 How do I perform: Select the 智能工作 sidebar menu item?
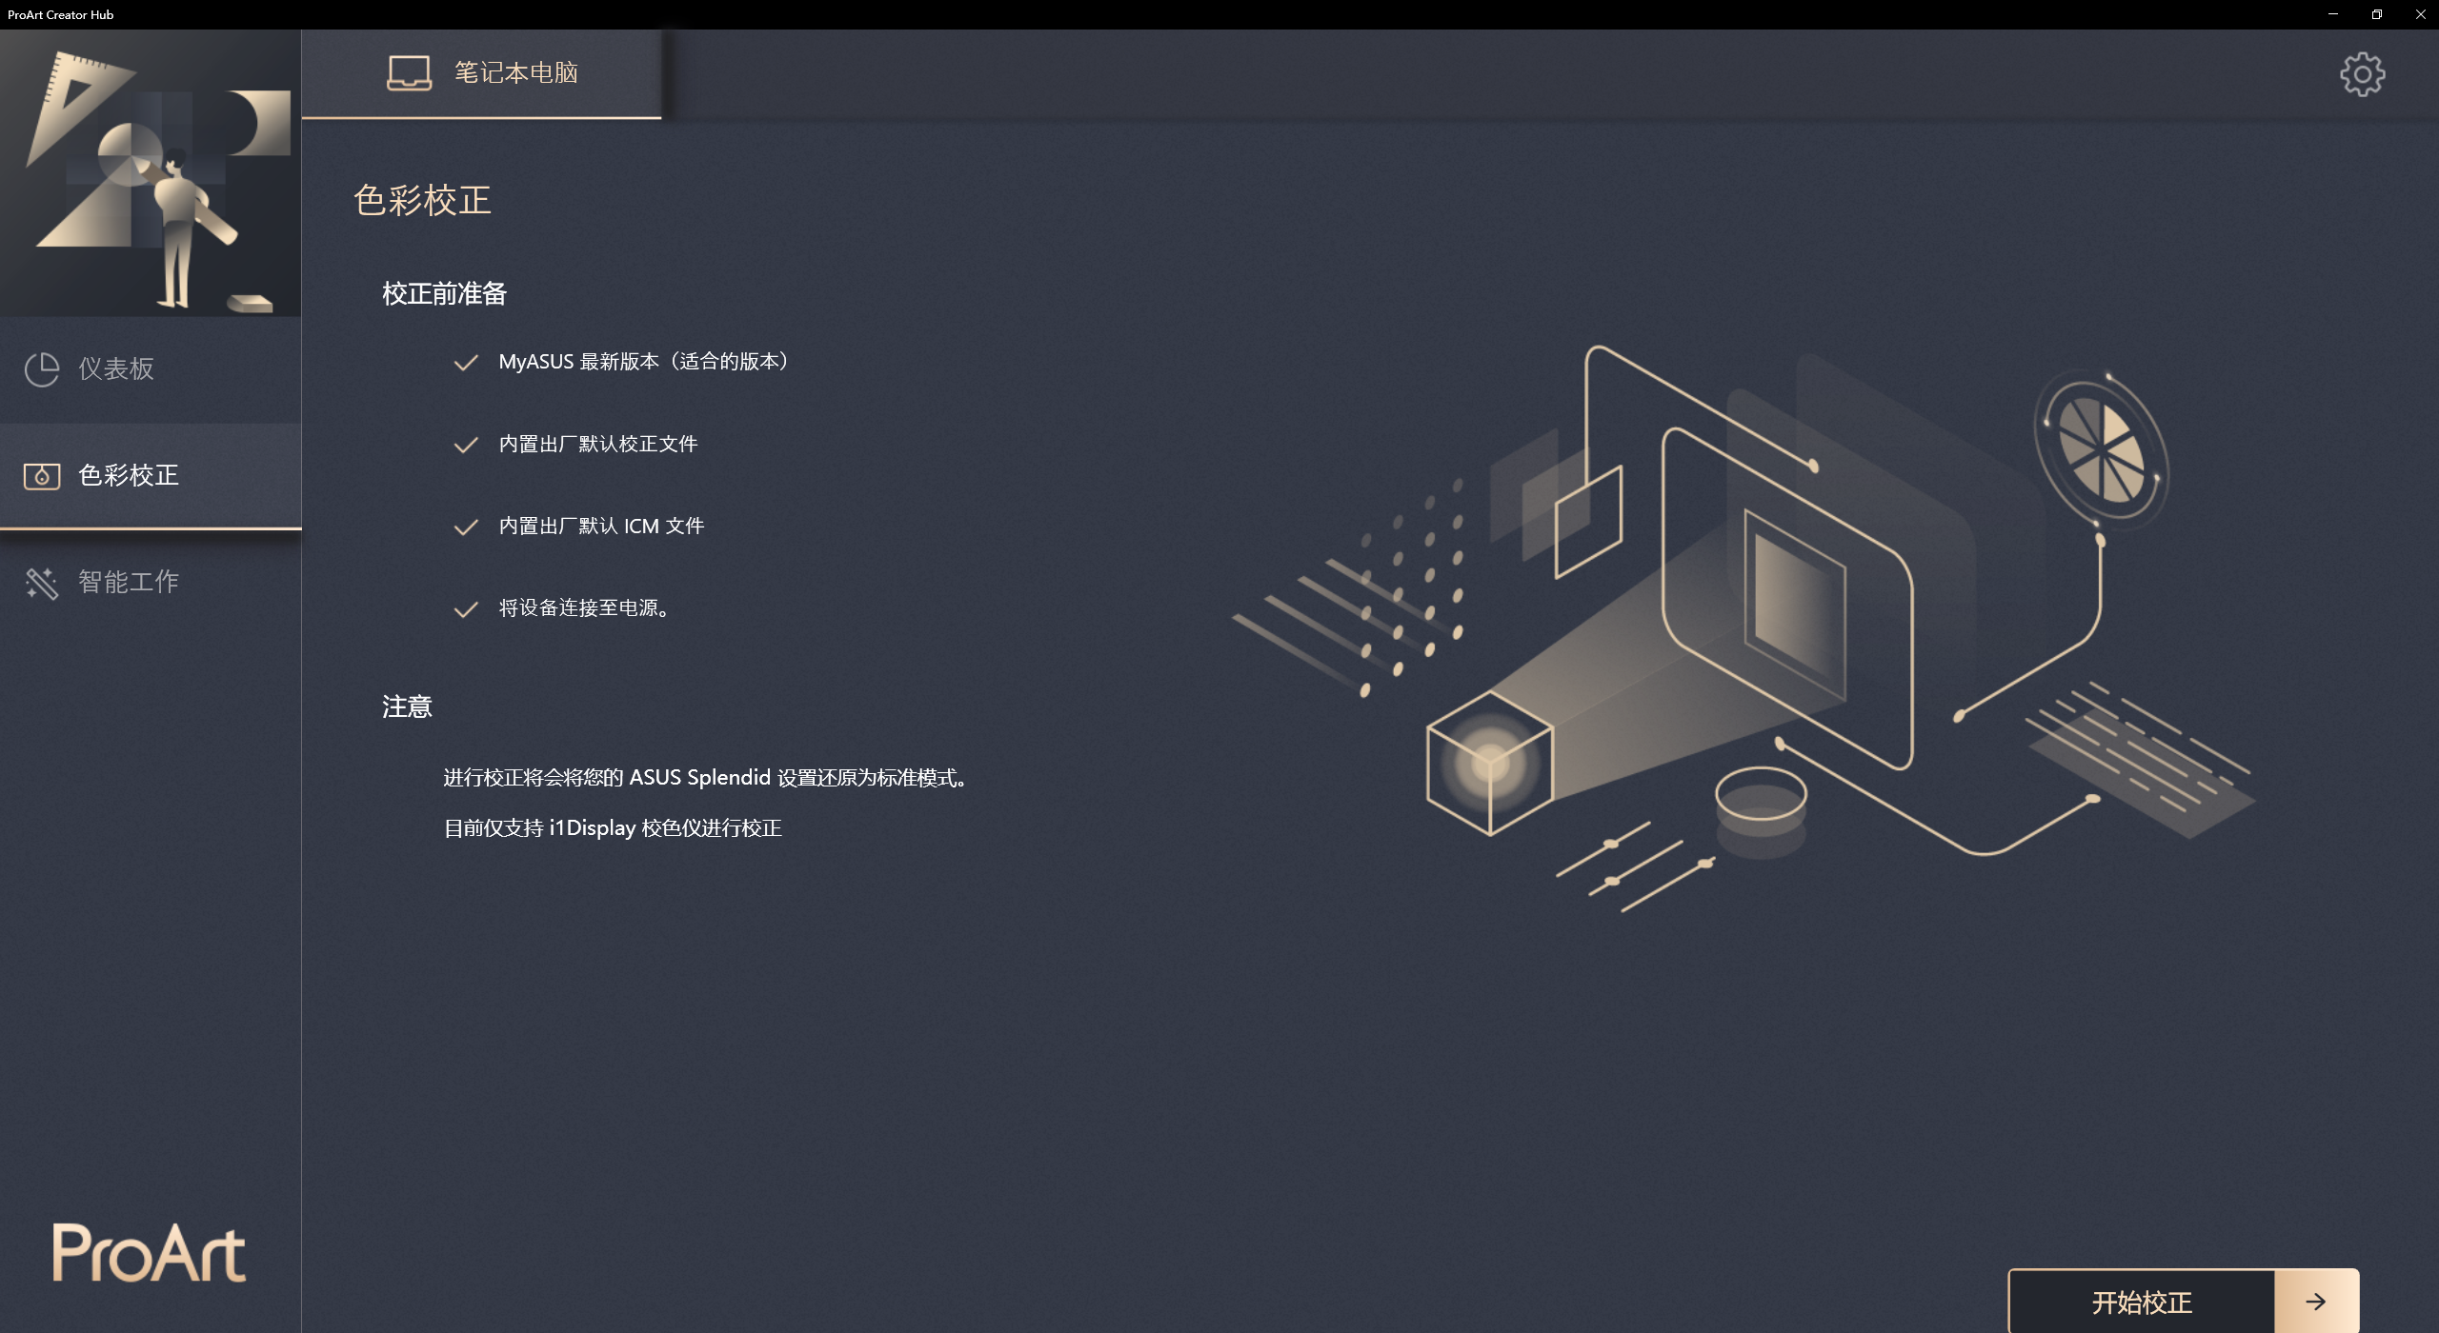pos(151,583)
